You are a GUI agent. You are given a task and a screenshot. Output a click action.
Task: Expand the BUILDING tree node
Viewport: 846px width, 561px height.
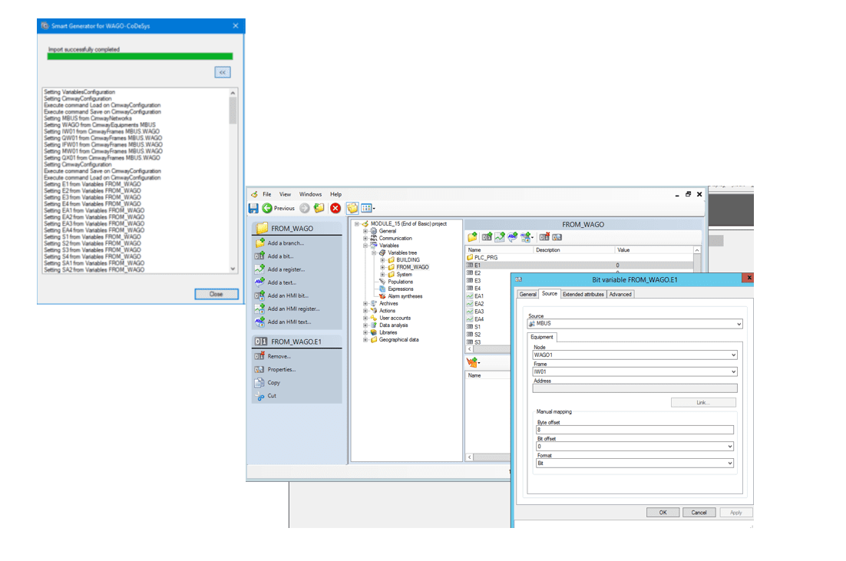(382, 260)
